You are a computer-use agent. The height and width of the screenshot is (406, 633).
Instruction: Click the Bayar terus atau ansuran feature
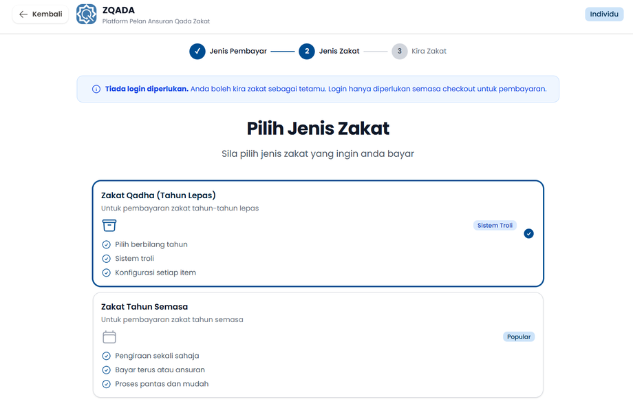pos(160,370)
